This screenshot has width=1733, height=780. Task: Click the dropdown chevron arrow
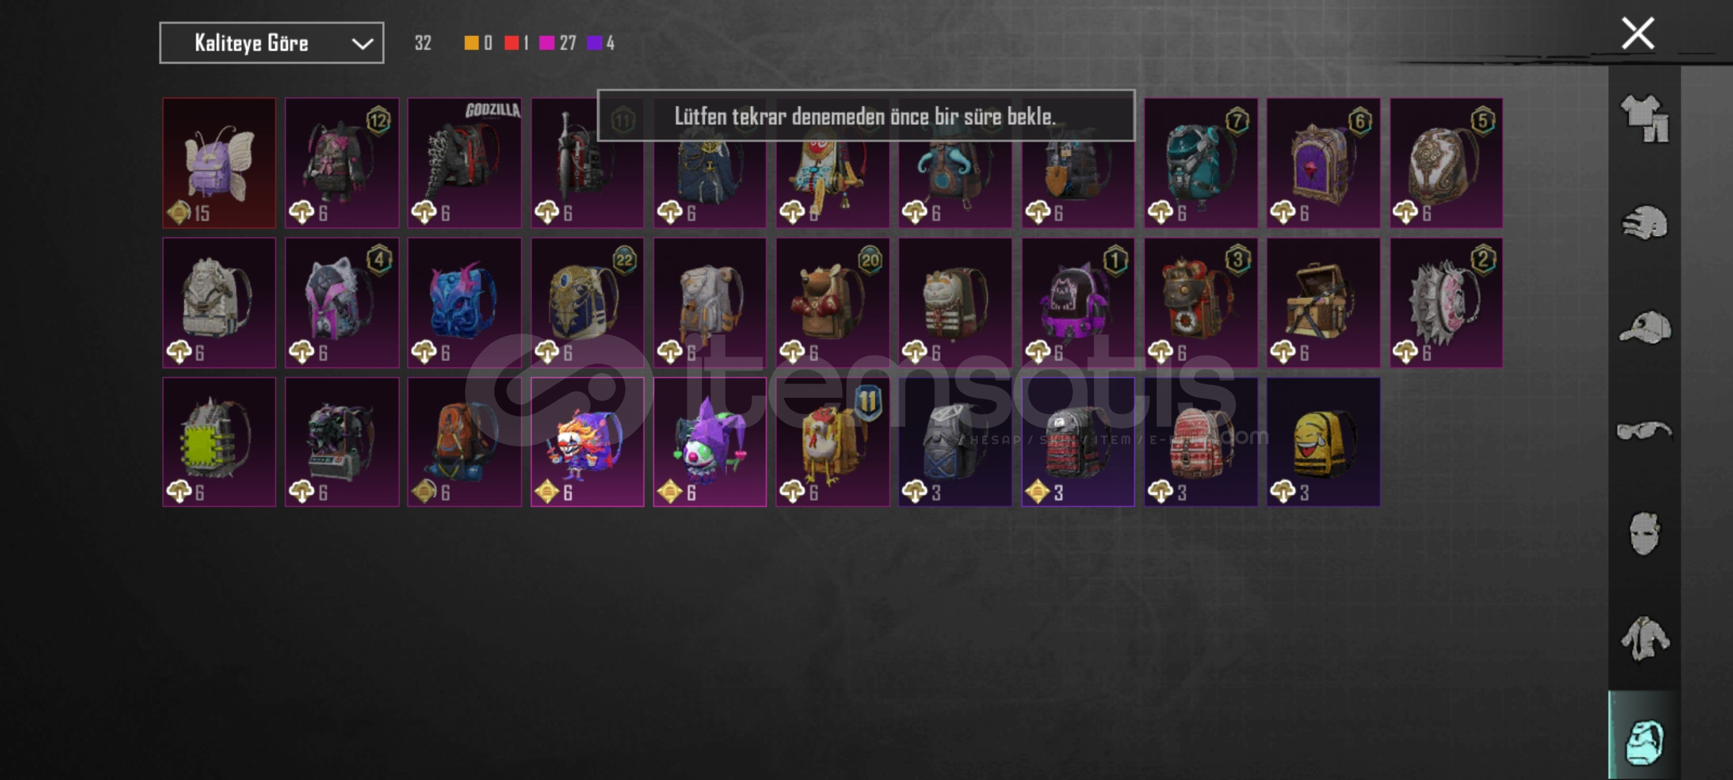[x=362, y=44]
